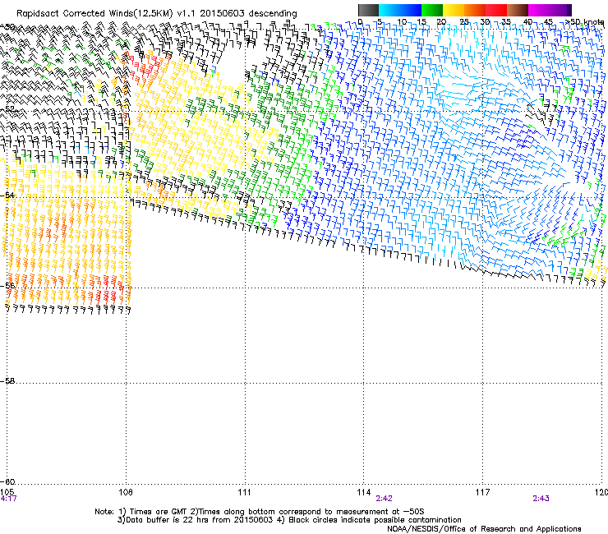
Task: Click the note line starting 'Times are GMT'
Action: click(x=260, y=512)
